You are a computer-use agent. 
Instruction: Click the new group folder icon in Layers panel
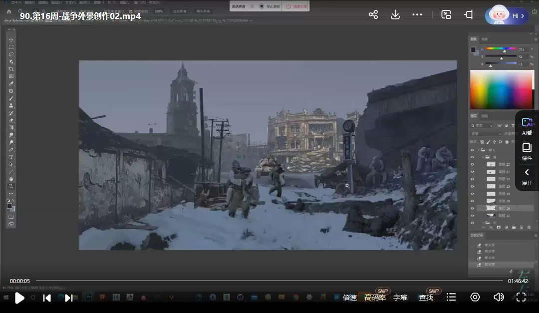(x=514, y=227)
